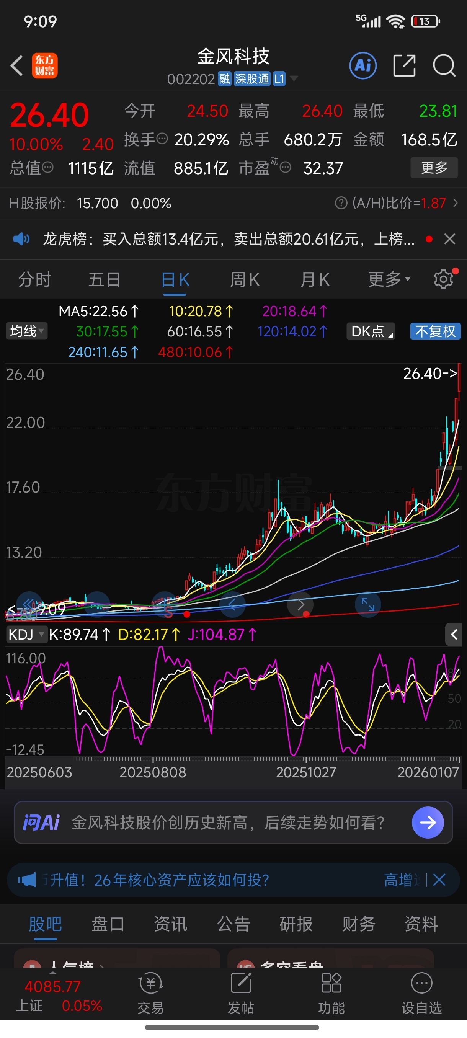Image resolution: width=467 pixels, height=1038 pixels.
Task: Collapse the KDJ panel side arrow
Action: pos(454,635)
